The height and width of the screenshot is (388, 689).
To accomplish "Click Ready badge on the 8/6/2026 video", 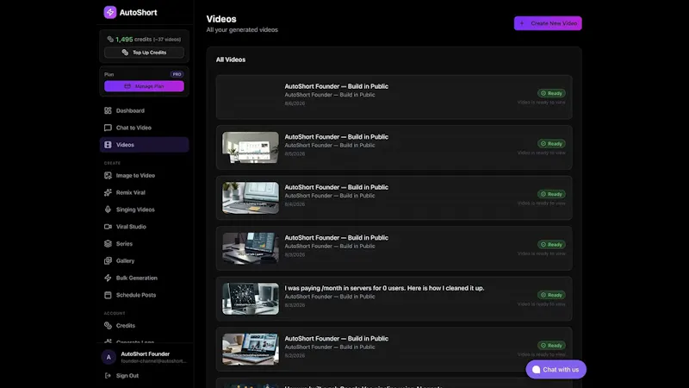I will pyautogui.click(x=551, y=93).
